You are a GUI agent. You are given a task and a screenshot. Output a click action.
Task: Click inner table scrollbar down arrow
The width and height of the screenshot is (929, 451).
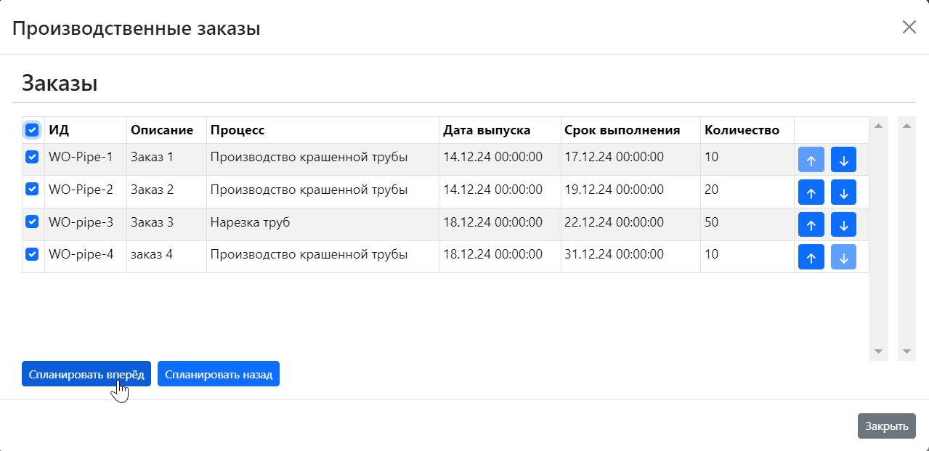point(878,352)
